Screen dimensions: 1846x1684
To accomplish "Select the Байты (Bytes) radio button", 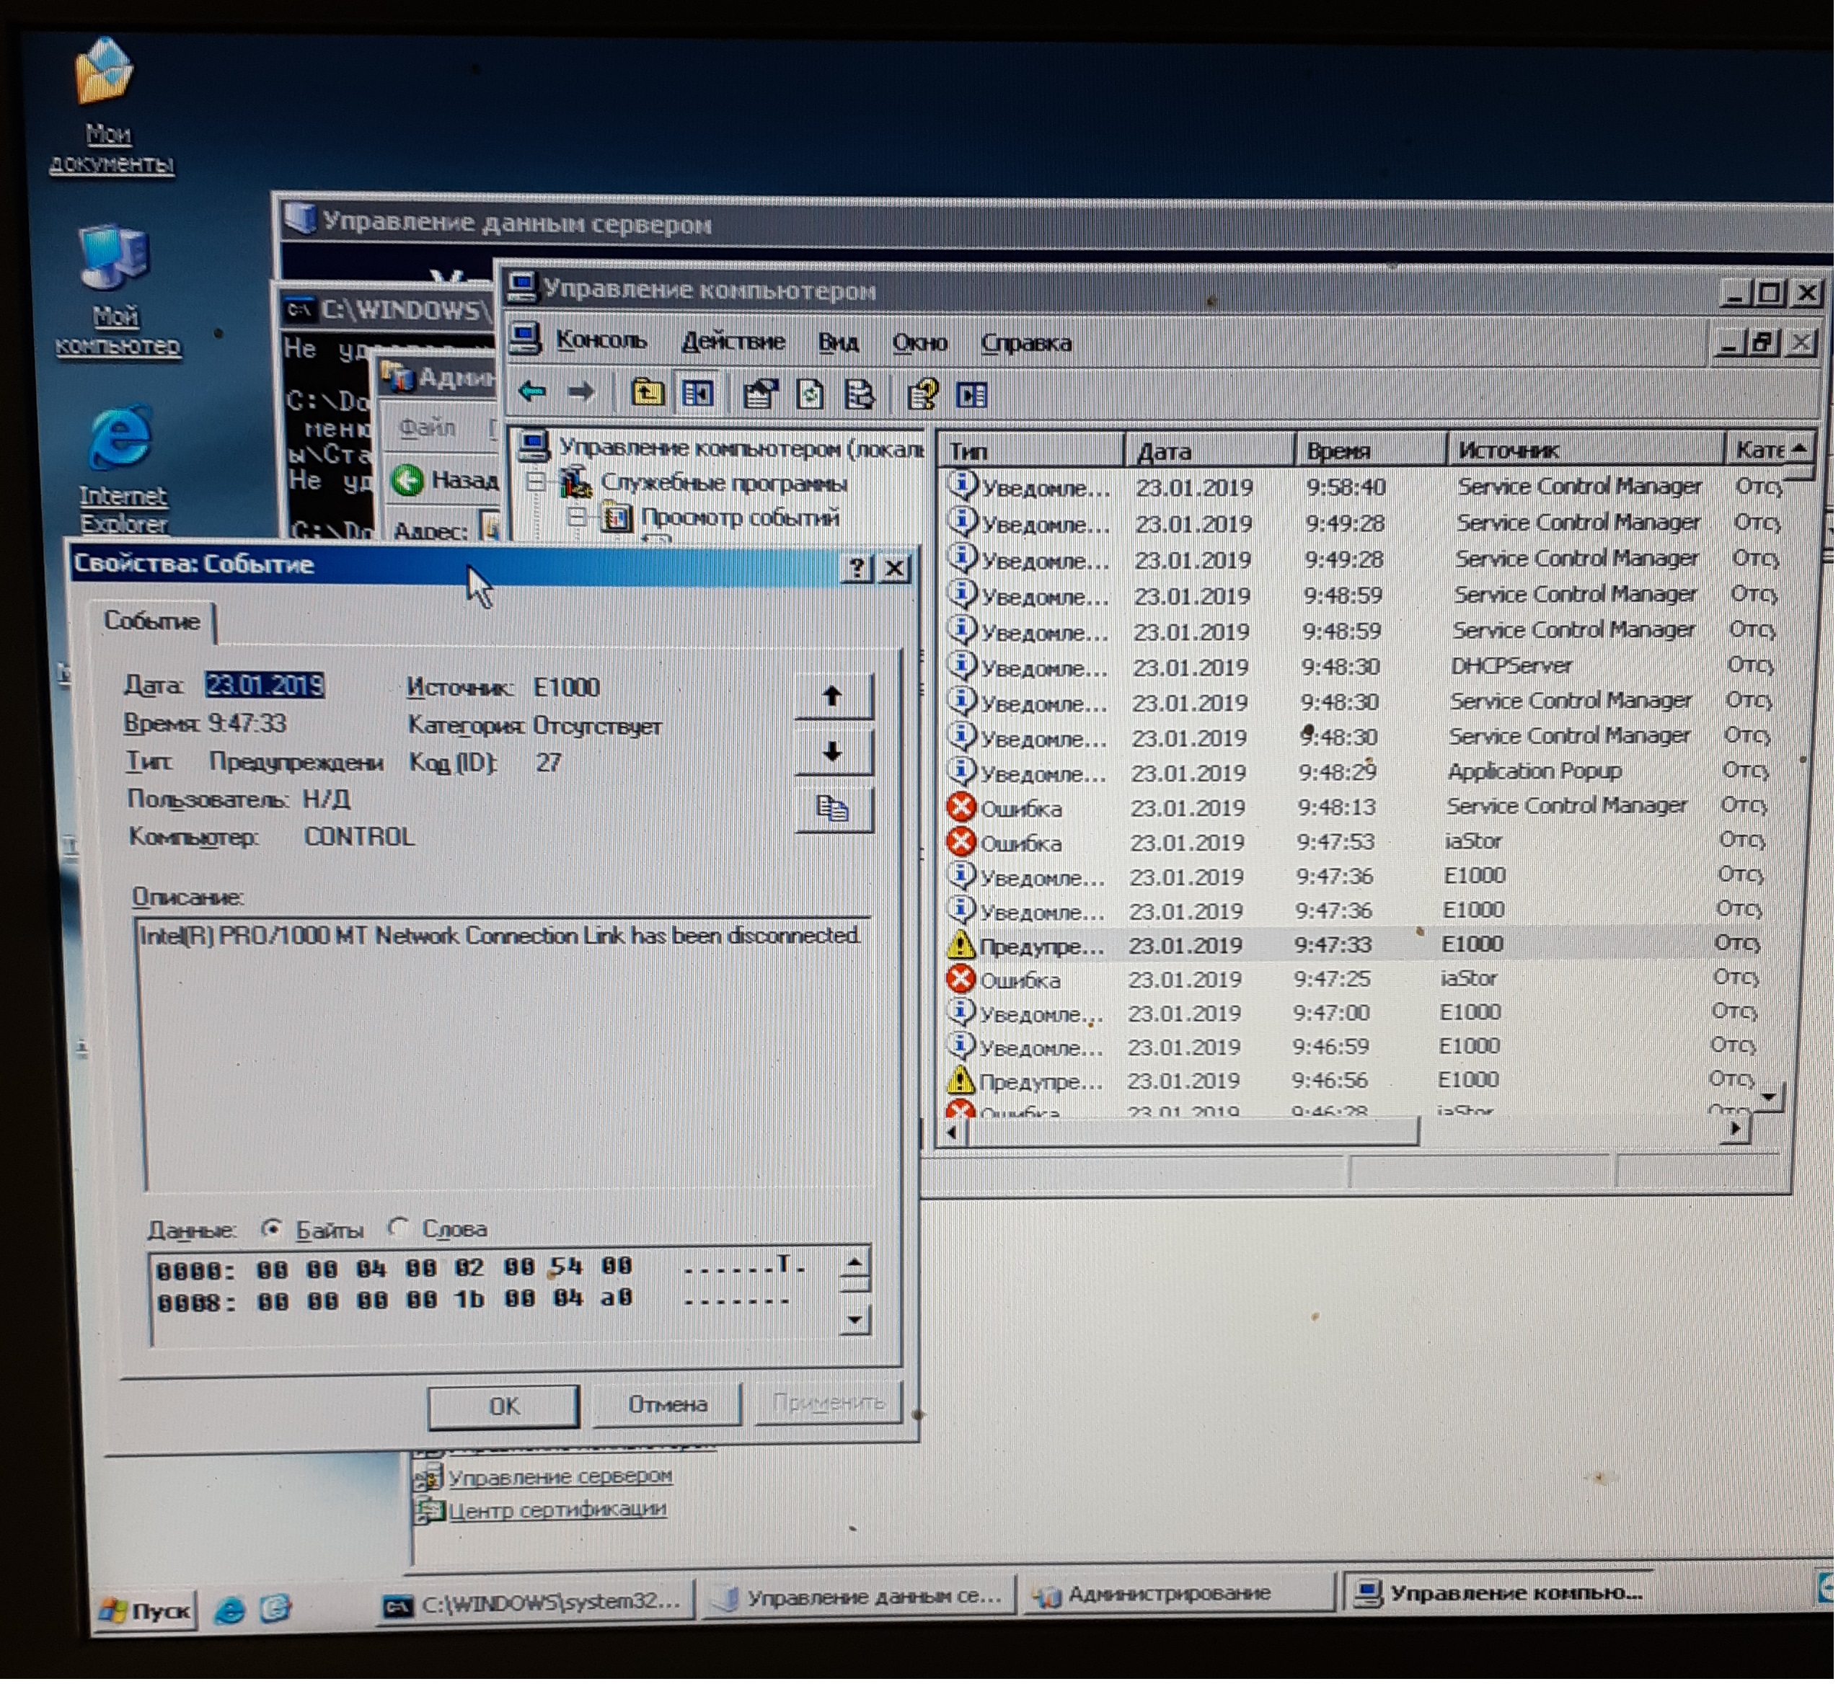I will pyautogui.click(x=271, y=1228).
